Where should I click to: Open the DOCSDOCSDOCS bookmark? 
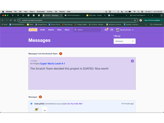(x=17, y=25)
